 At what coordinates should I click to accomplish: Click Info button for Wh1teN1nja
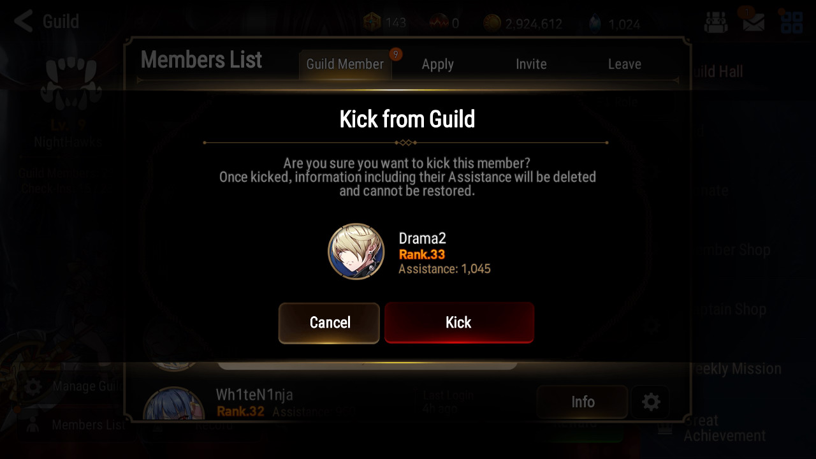coord(582,402)
